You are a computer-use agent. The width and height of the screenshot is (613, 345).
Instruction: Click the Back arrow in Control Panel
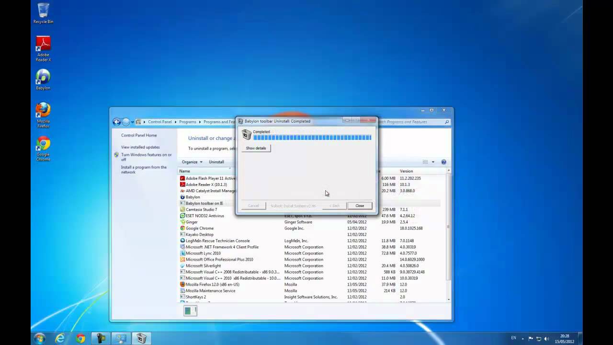116,122
